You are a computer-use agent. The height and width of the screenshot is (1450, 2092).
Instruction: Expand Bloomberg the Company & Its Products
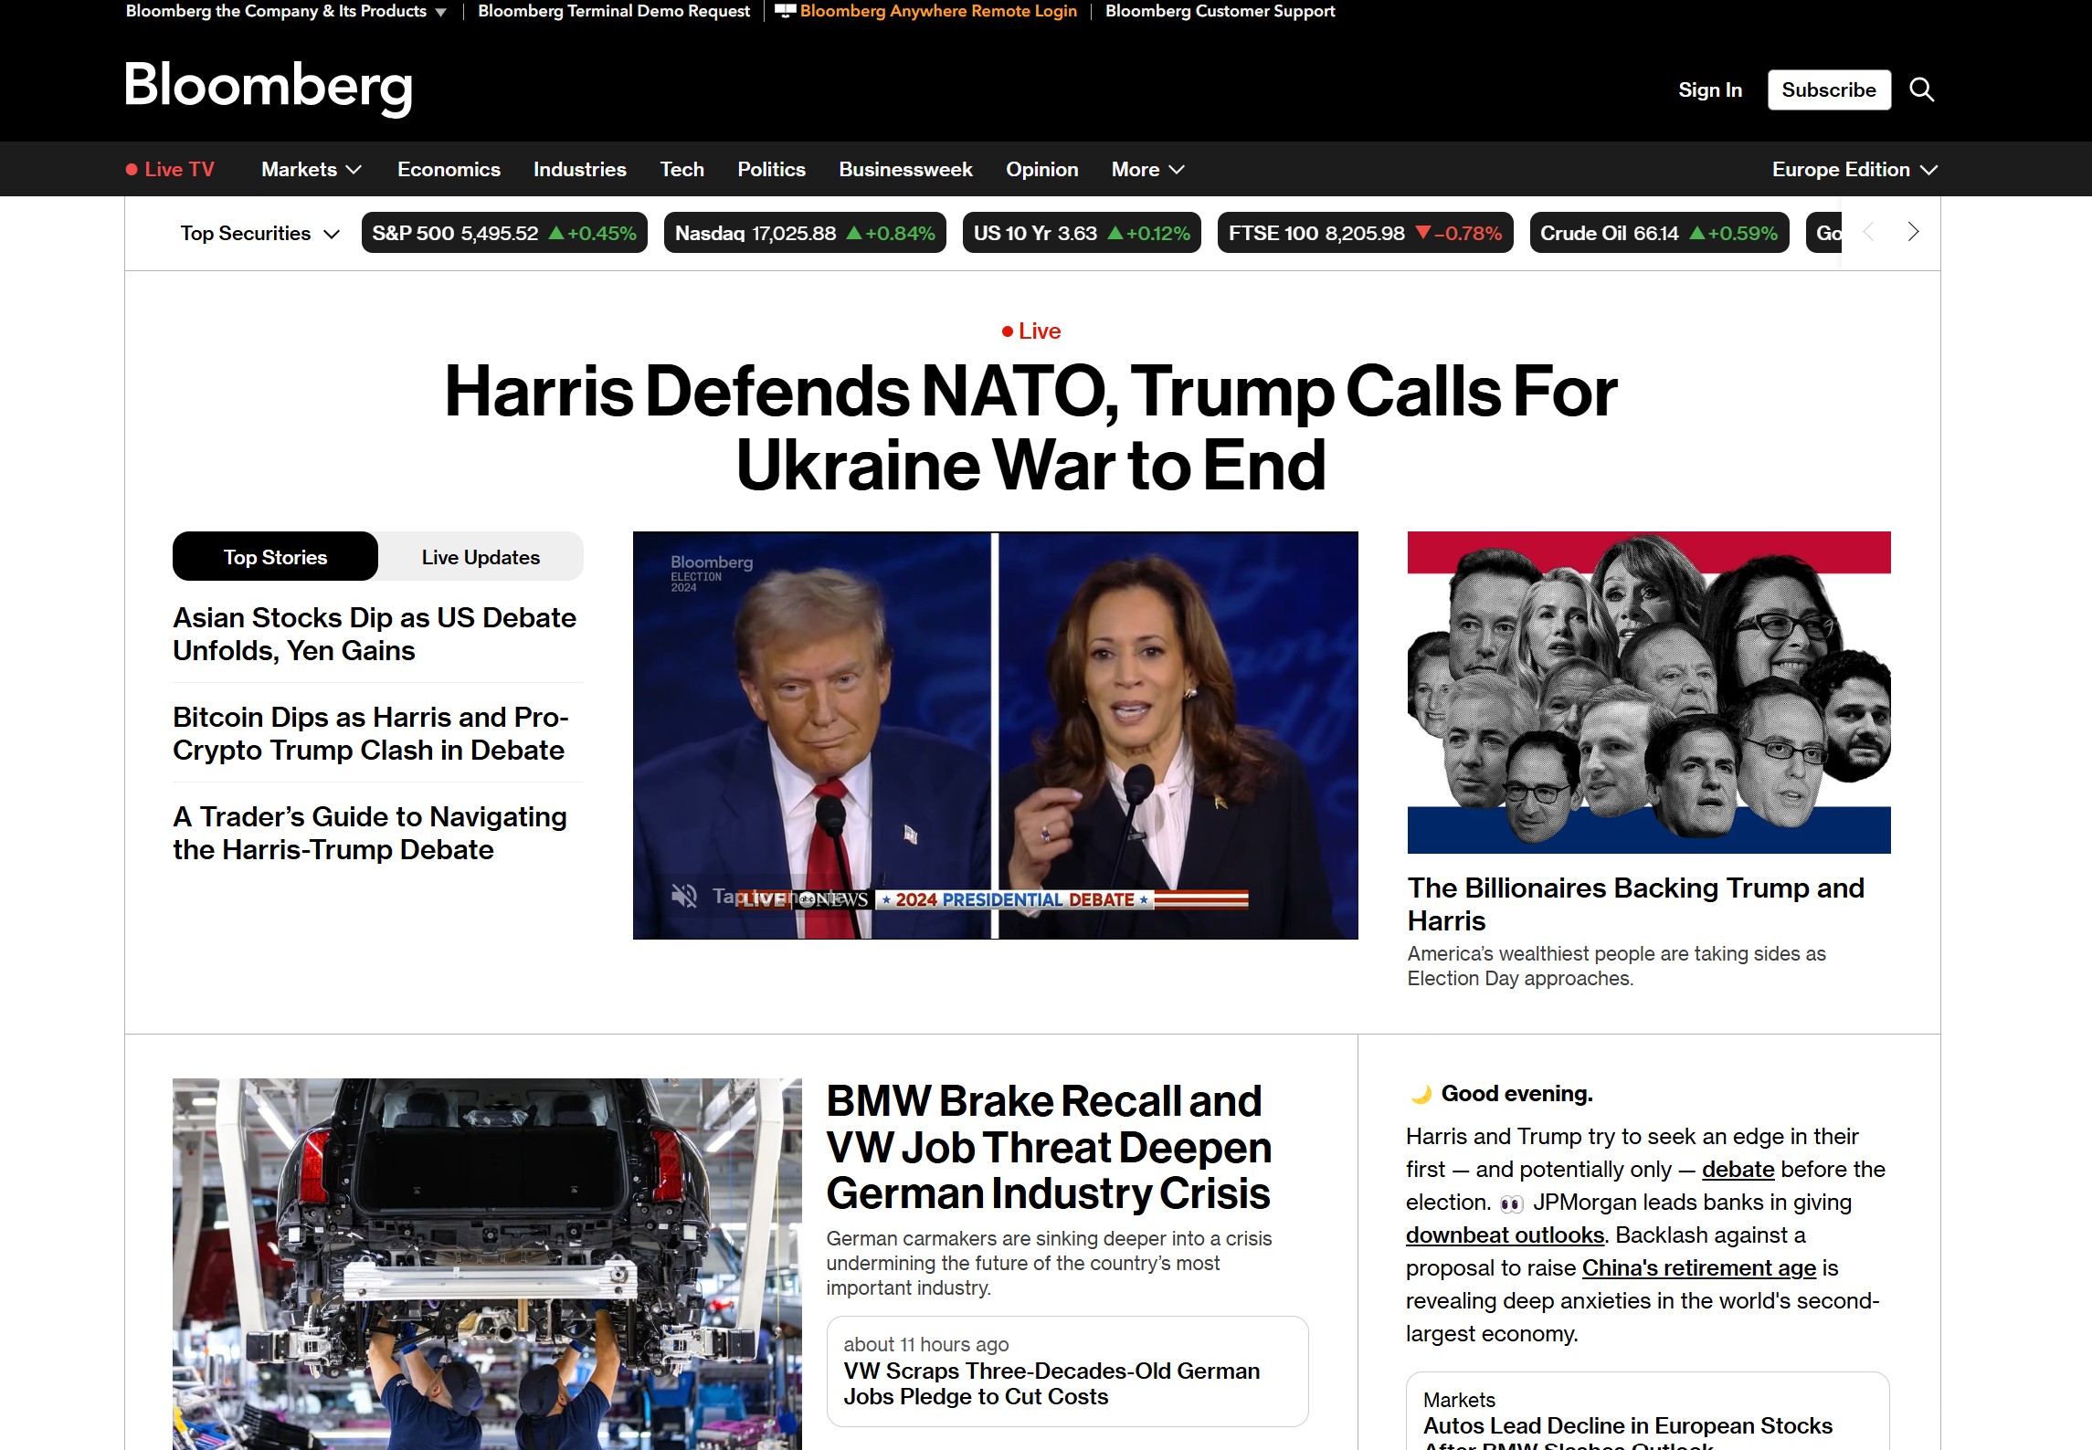pyautogui.click(x=286, y=11)
